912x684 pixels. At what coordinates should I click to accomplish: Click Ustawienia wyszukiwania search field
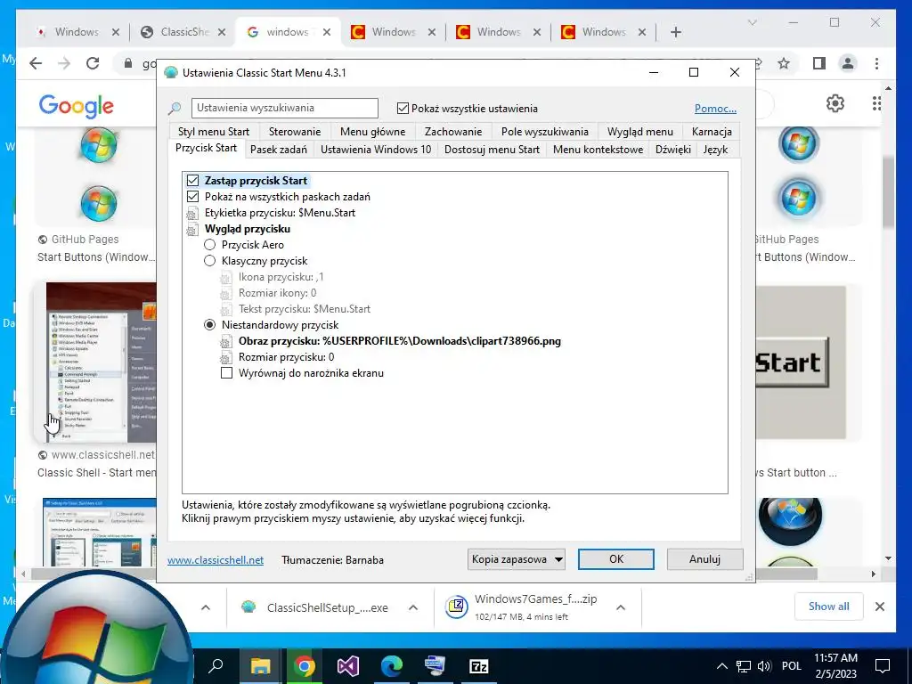284,108
